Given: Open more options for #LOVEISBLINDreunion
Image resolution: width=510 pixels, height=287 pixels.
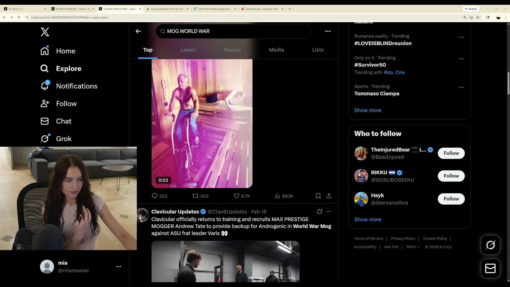Looking at the screenshot, I should click(461, 37).
